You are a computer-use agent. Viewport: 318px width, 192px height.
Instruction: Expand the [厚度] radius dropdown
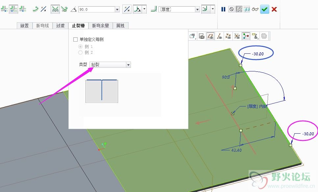[197, 10]
